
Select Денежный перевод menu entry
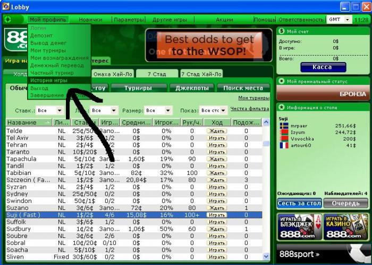tap(60, 65)
